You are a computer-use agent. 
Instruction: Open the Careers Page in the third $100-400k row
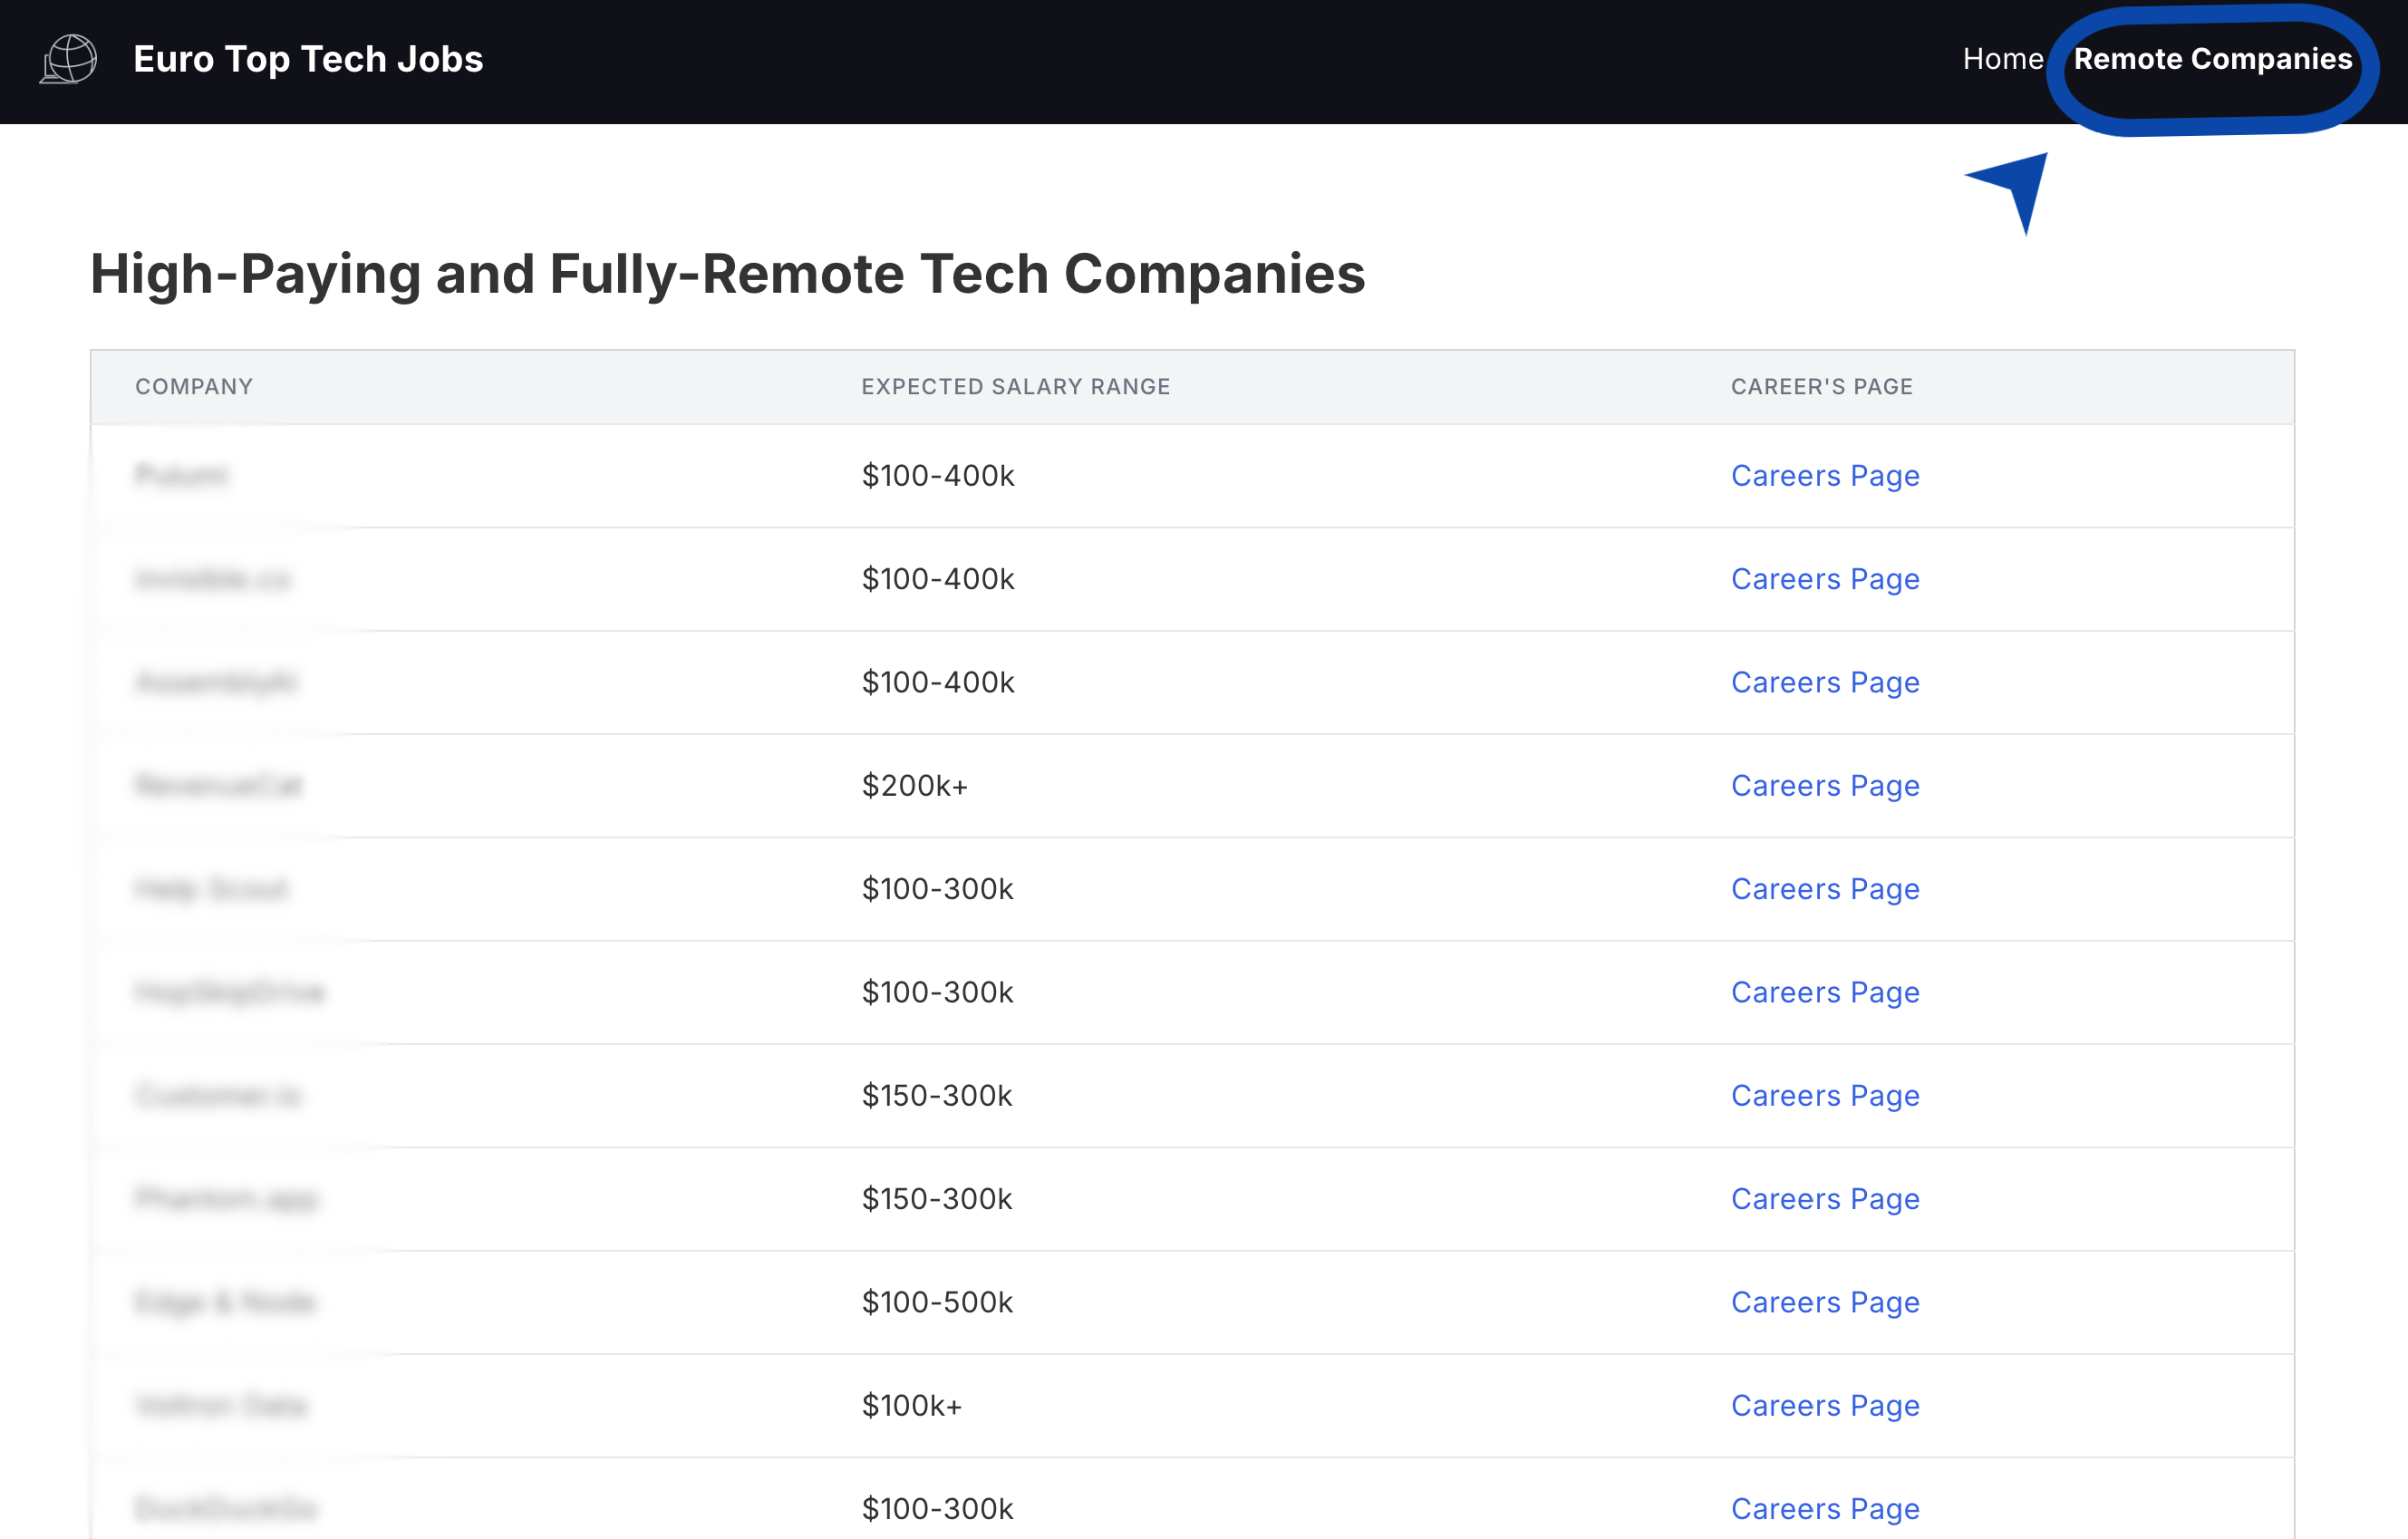1825,682
